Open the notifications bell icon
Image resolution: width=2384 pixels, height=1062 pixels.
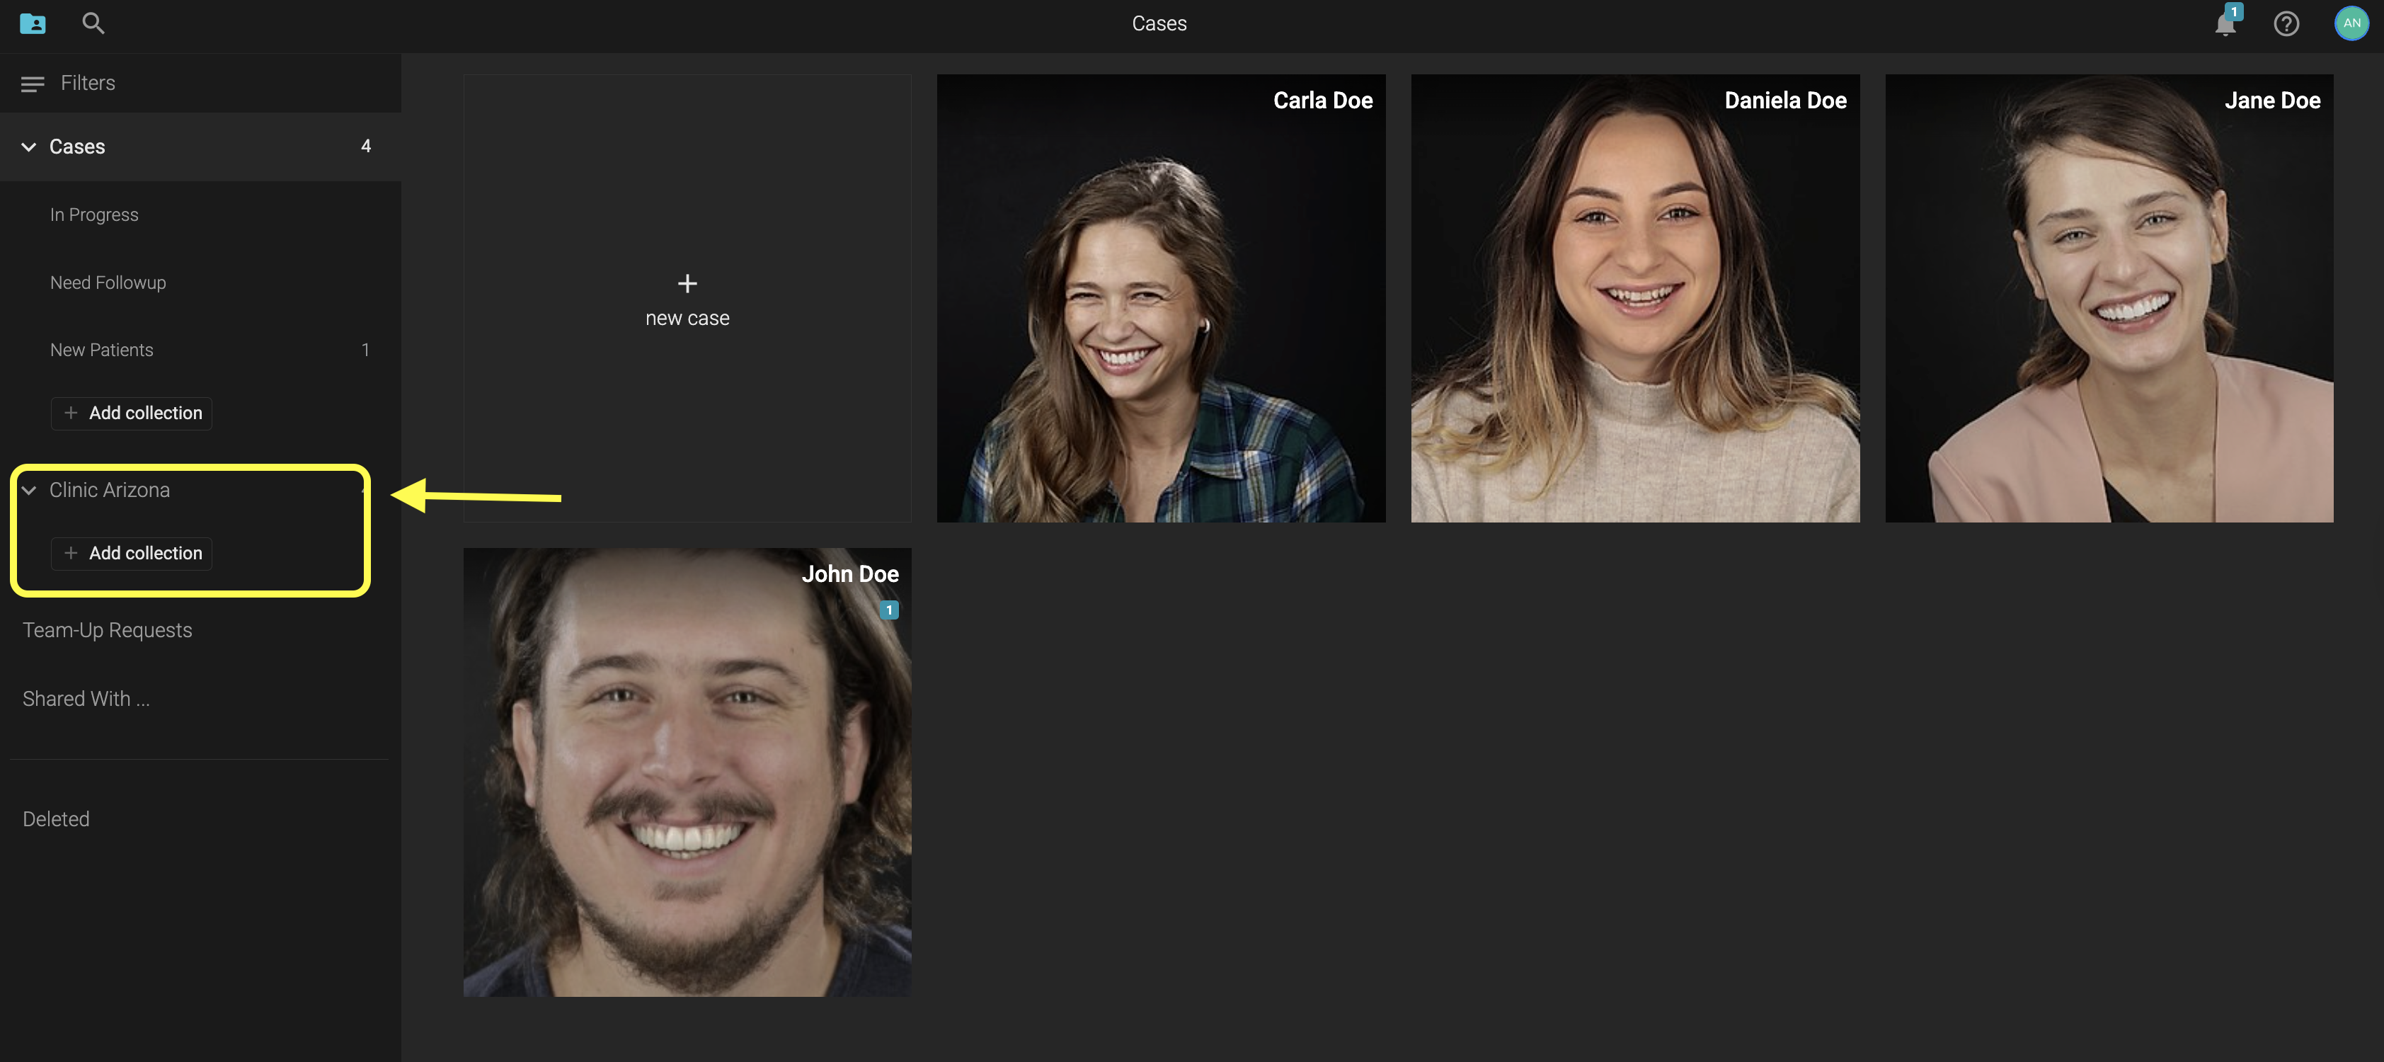(x=2225, y=24)
